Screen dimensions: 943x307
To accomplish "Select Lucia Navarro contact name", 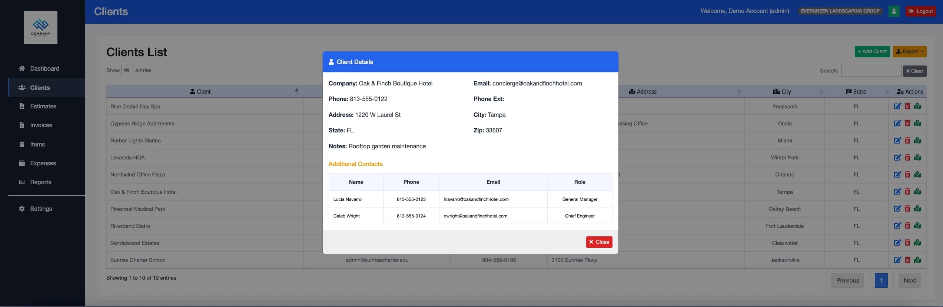I will 348,199.
